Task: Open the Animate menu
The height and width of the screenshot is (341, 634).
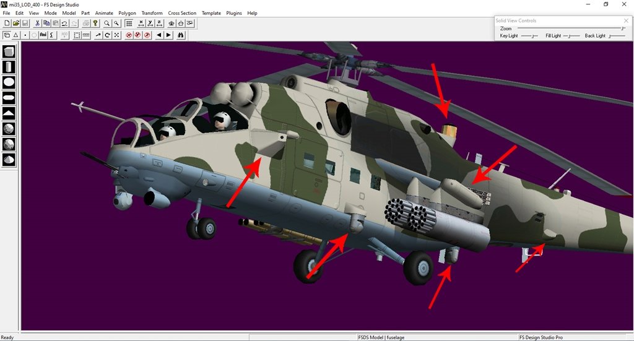Action: [x=104, y=13]
